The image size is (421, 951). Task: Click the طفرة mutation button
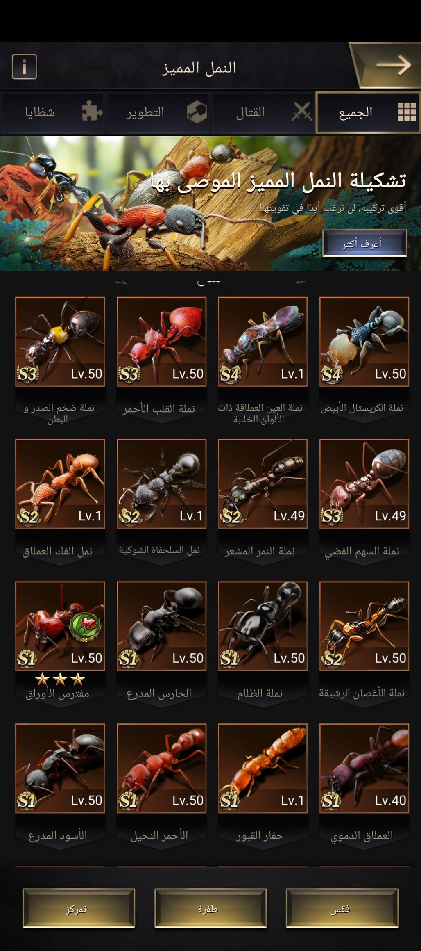(x=210, y=908)
